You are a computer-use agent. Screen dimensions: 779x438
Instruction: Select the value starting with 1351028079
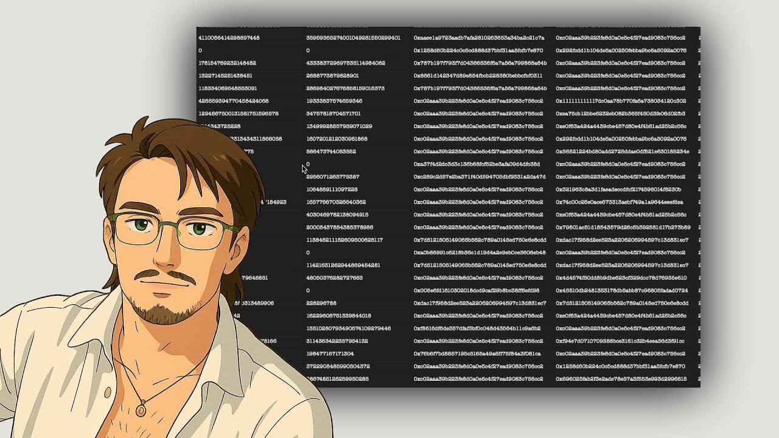coord(348,328)
